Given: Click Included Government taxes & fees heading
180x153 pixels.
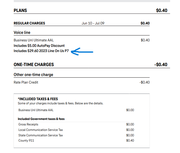Looking at the screenshot, I should coord(41,119).
